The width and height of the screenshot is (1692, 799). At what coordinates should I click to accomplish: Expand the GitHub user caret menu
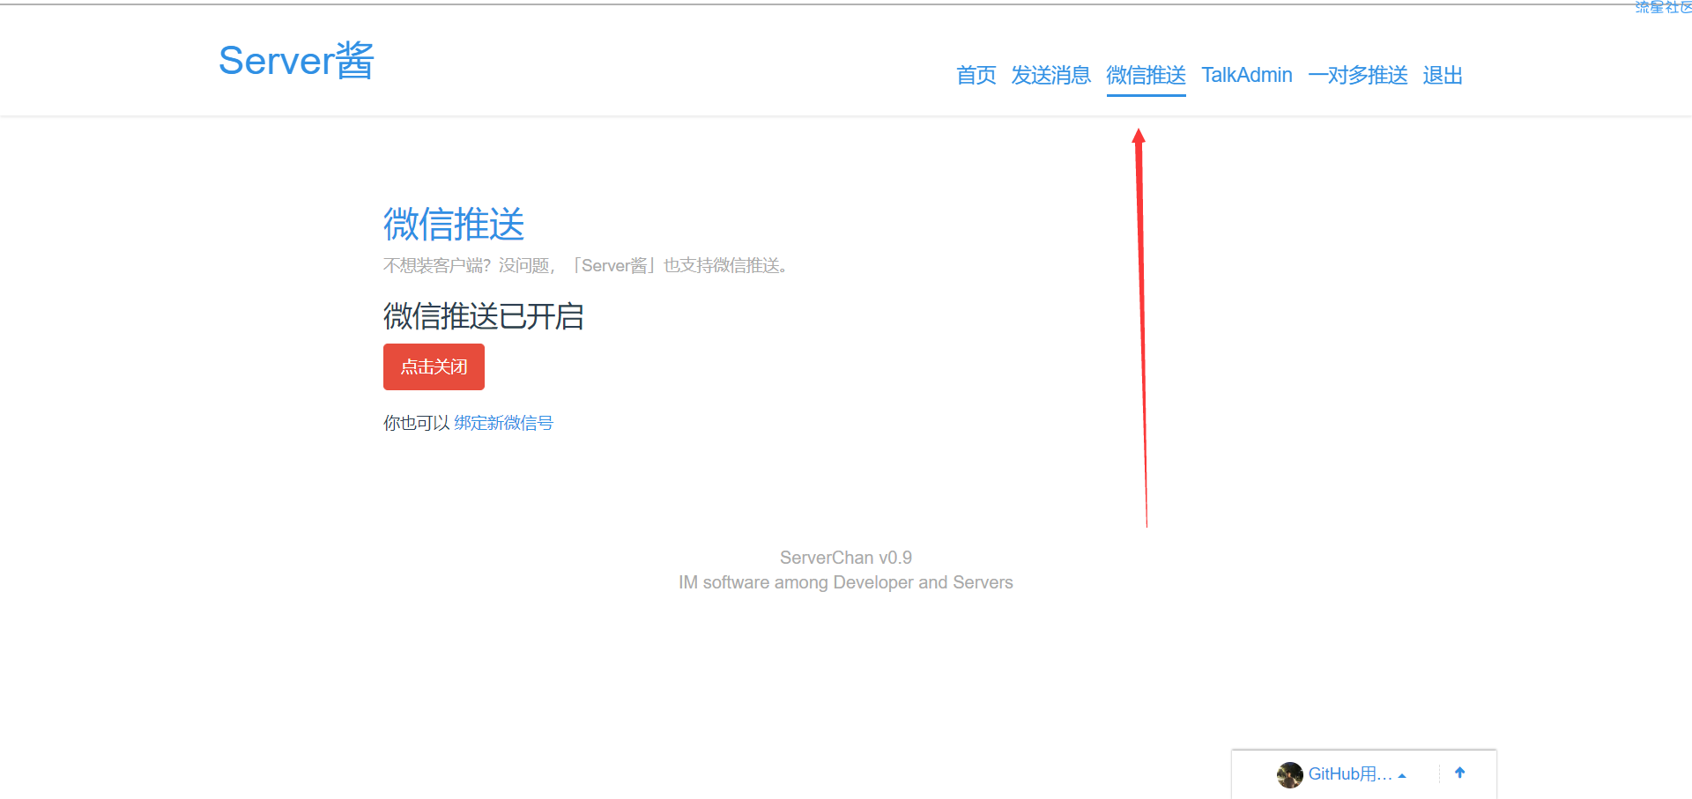pyautogui.click(x=1402, y=775)
